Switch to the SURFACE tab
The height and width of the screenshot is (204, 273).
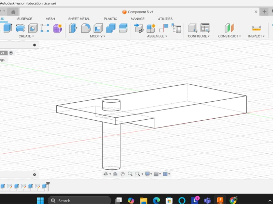25,19
